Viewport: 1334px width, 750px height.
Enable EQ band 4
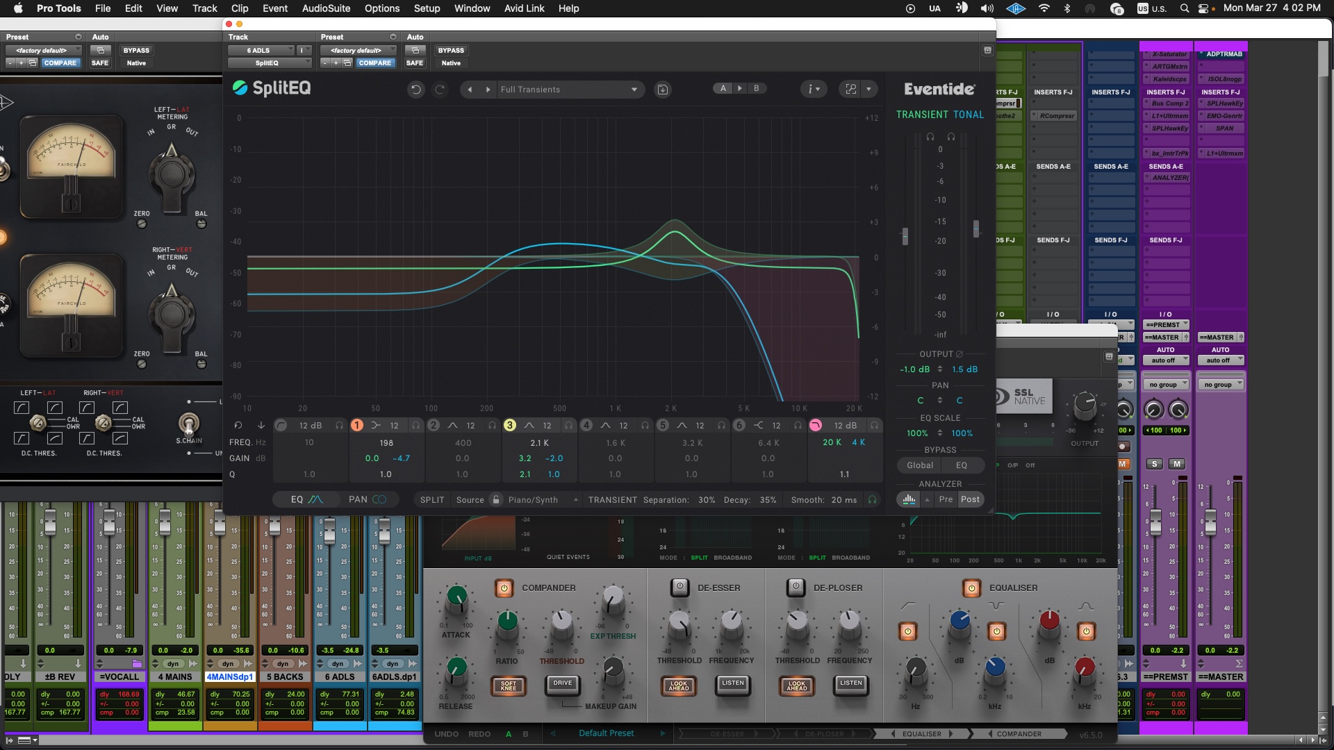(586, 425)
